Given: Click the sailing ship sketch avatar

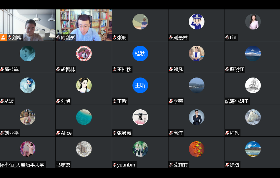Looking at the screenshot, I should (253, 85).
